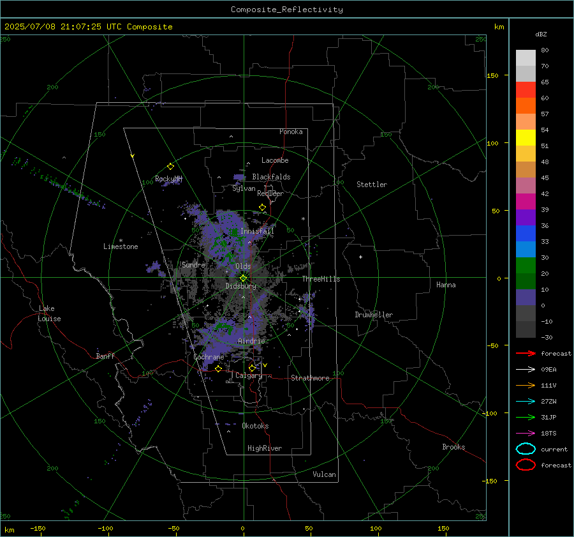Pick the purple swatch between 39 and 36

(526, 217)
